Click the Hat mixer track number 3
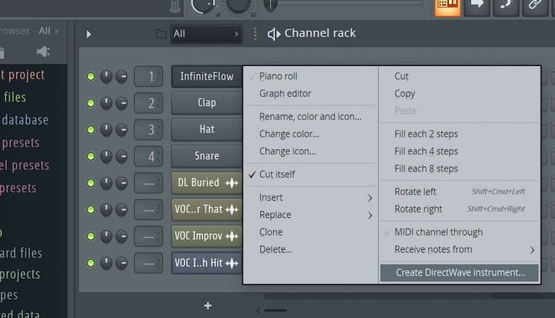Screen dimensions: 555x318 pyautogui.click(x=148, y=130)
